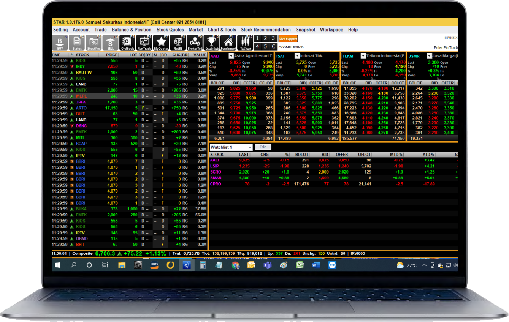Open the Chart & Tools menu
Image resolution: width=509 pixels, height=322 pixels.
tap(222, 30)
